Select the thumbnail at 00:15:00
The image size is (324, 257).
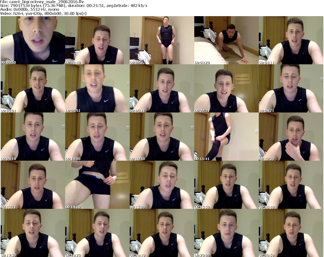162,185
